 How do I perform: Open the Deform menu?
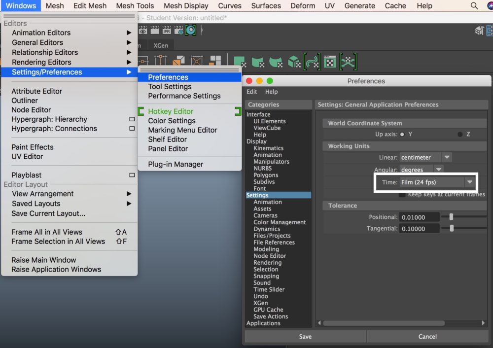(x=303, y=5)
